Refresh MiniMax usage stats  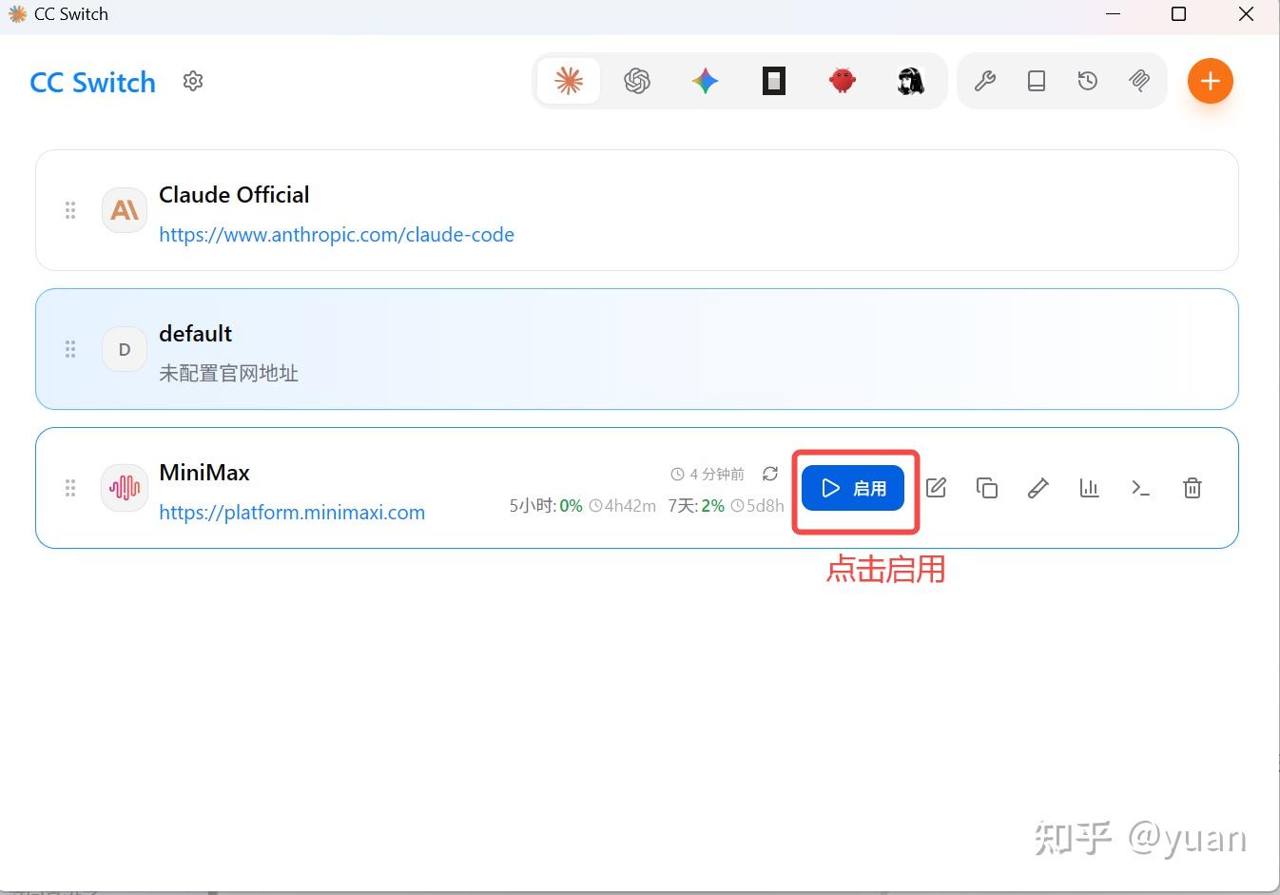[x=770, y=474]
